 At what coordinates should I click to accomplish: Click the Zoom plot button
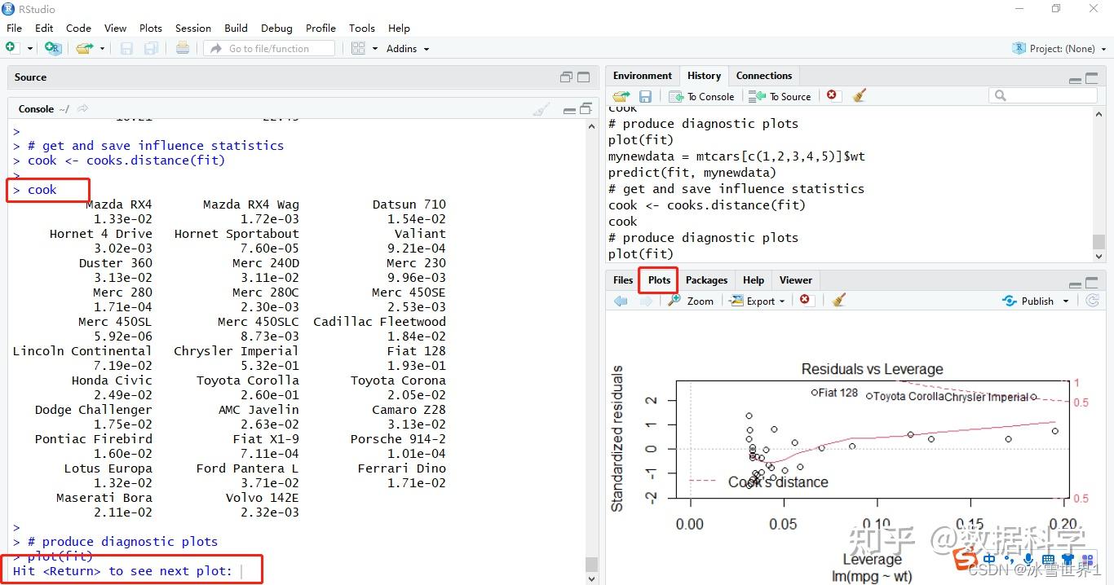click(x=691, y=301)
